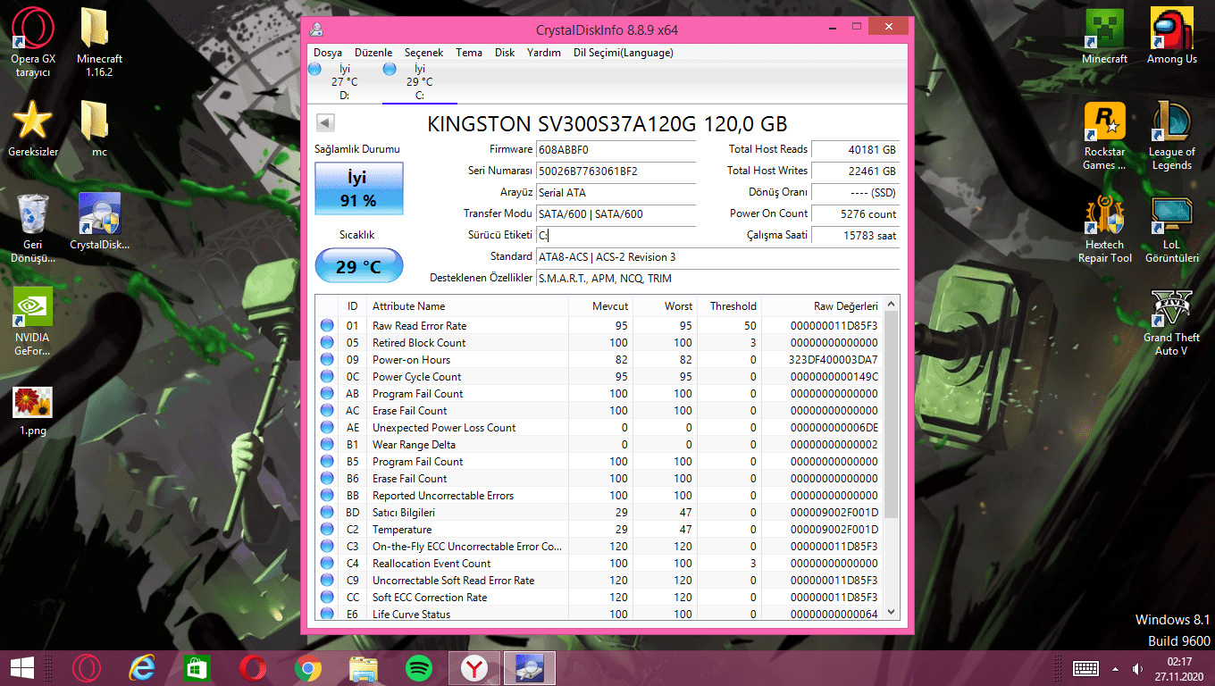Open the Yardım menu

544,53
